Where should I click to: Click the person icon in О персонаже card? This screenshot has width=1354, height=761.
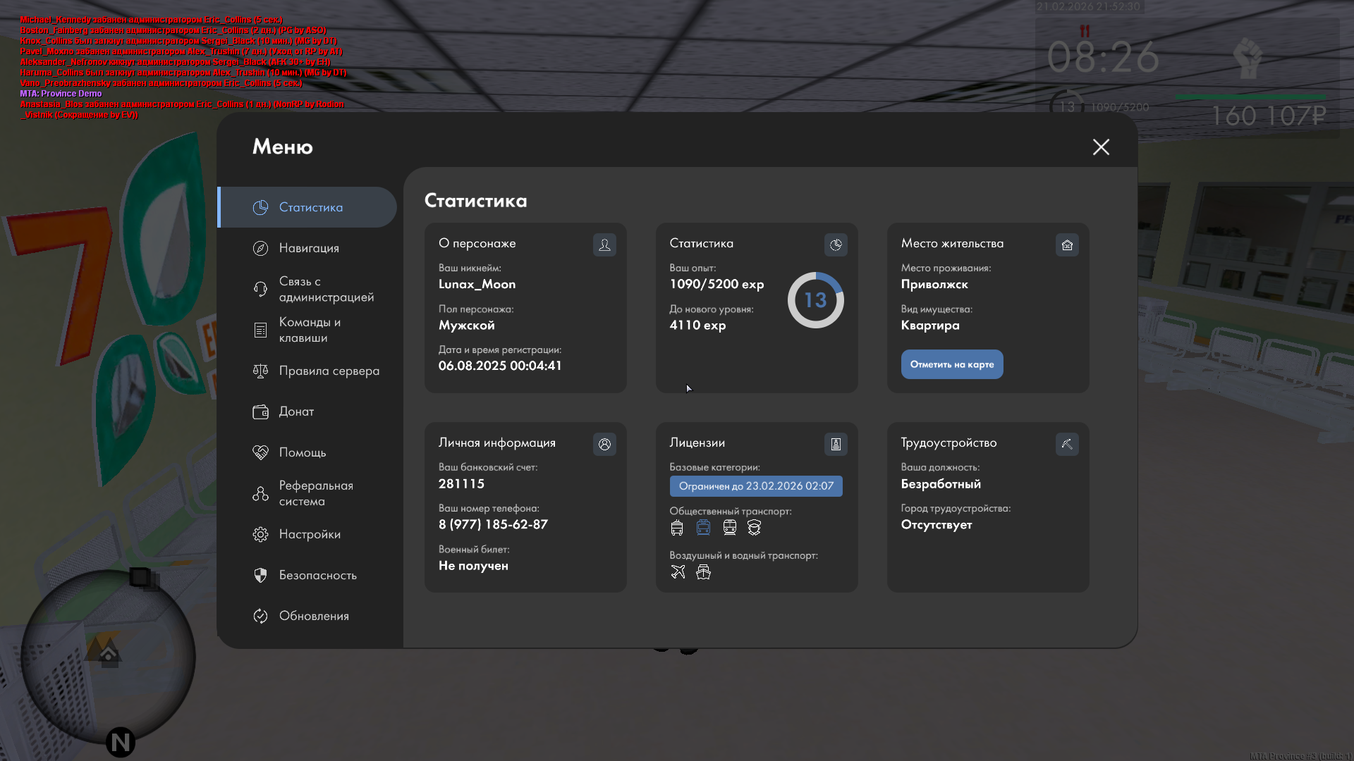click(x=604, y=245)
